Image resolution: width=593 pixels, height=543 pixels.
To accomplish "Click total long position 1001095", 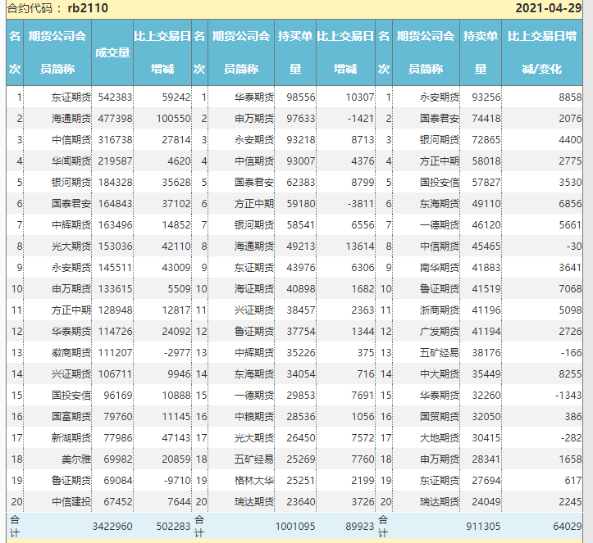I will (x=295, y=527).
